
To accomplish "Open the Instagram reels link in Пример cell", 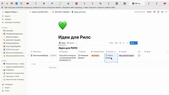I will point(68,58).
